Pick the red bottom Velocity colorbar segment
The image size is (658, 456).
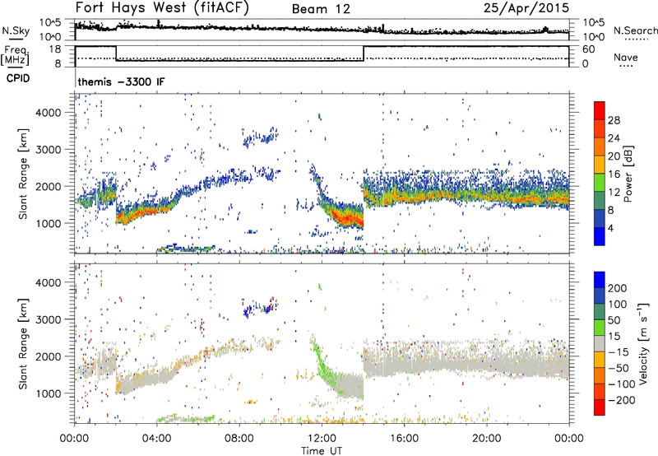coord(600,407)
